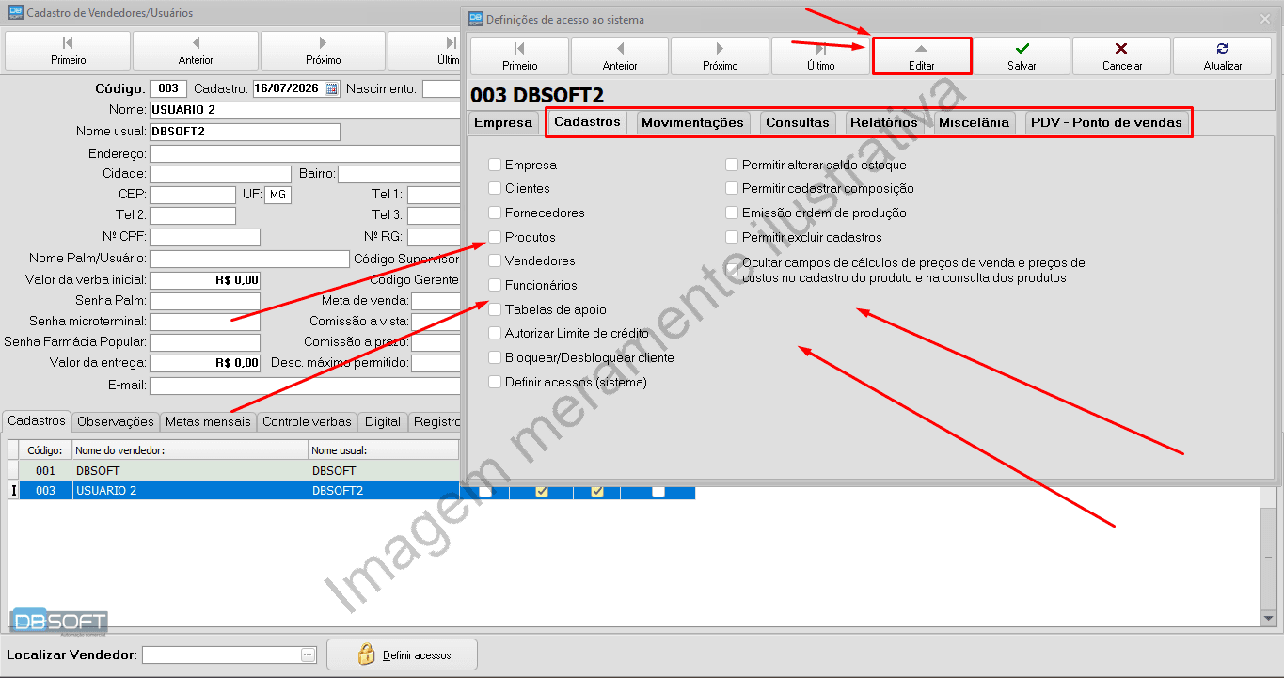Click the Valor da entrega field

205,363
